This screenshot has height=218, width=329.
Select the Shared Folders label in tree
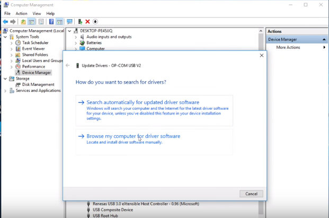pos(35,55)
